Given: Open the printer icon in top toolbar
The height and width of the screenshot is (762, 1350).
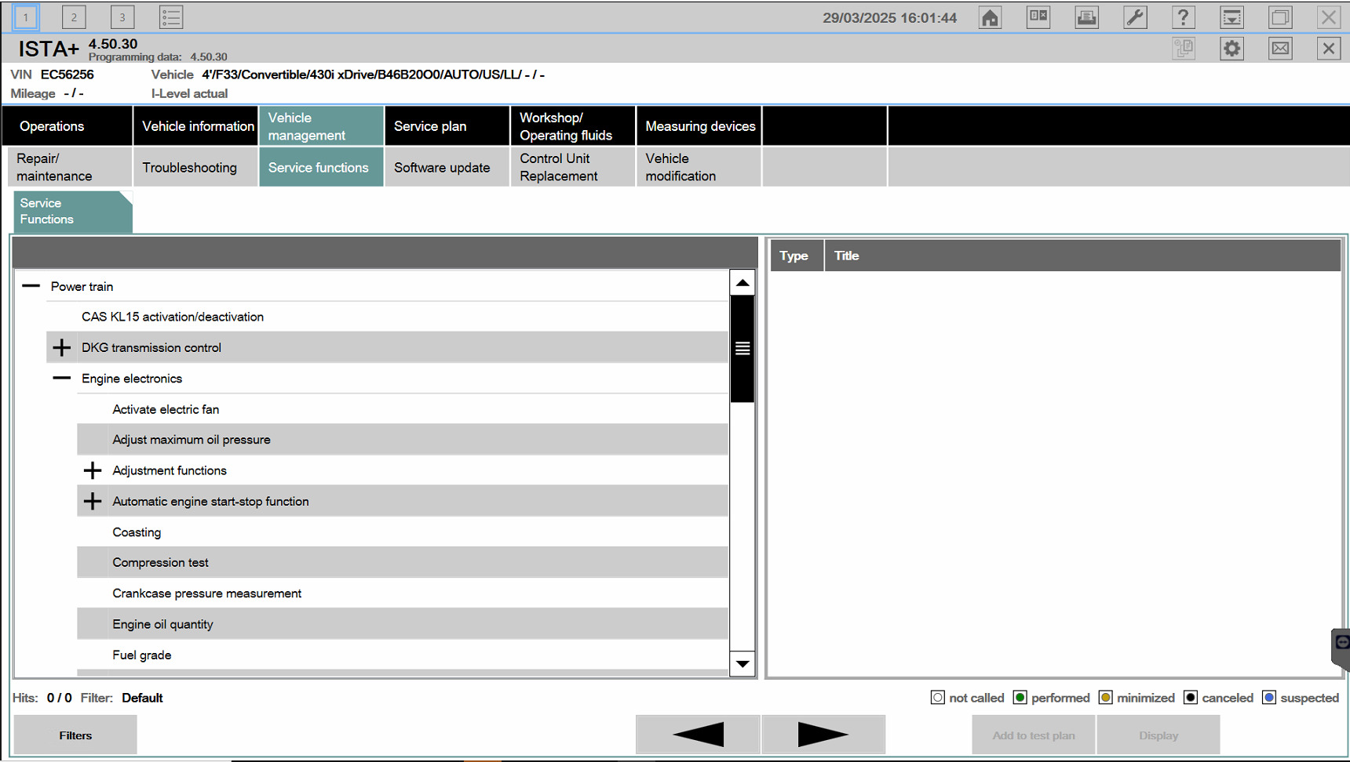Looking at the screenshot, I should coord(1086,17).
